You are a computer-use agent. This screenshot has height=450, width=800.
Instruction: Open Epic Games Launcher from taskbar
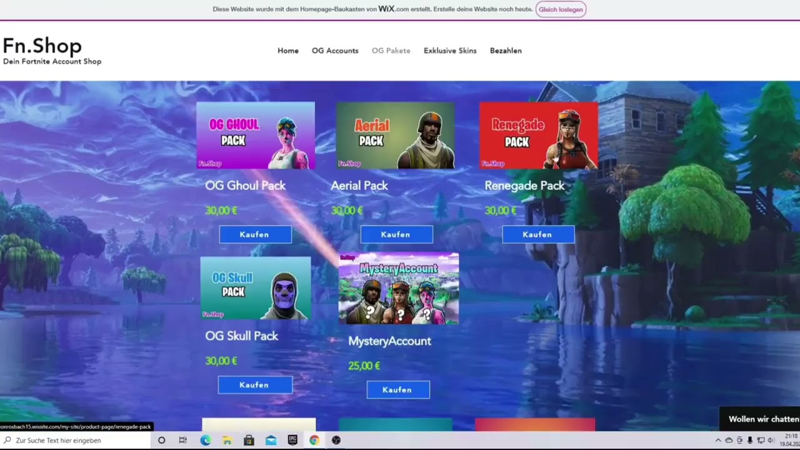292,440
